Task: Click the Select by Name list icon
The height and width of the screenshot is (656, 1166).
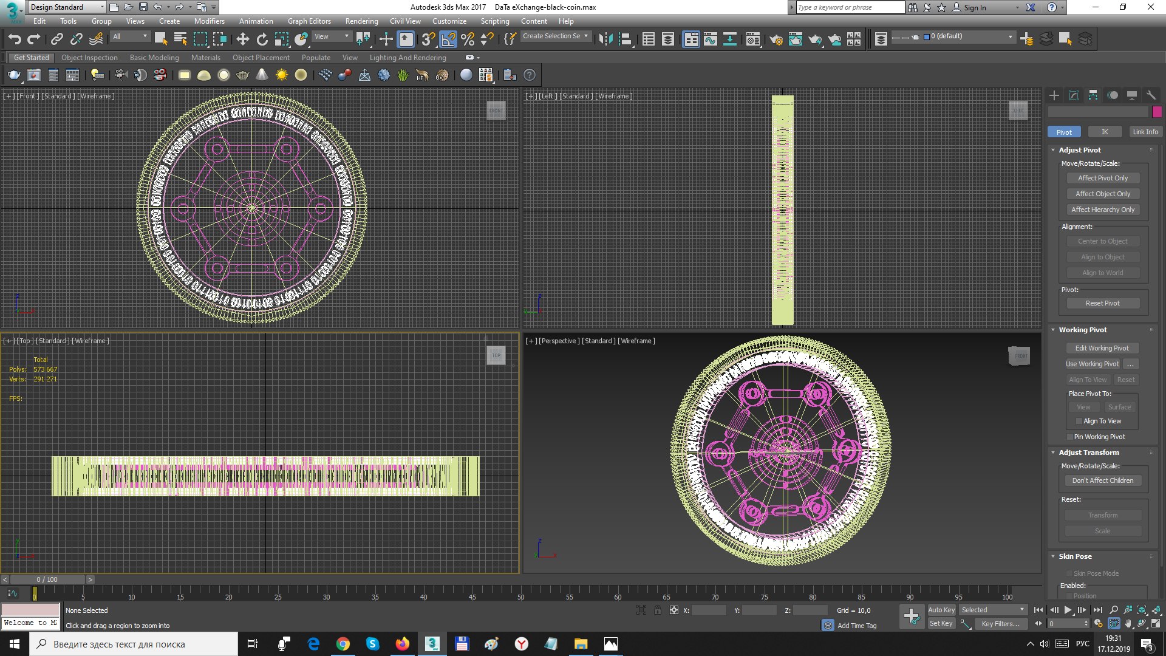Action: 180,39
